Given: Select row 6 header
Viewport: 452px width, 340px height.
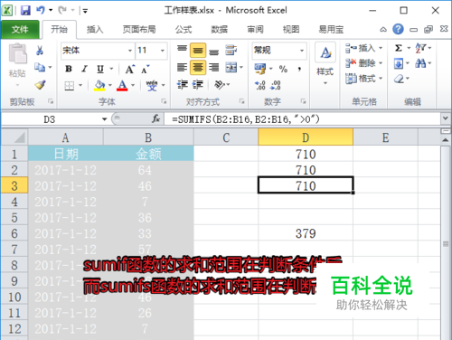Looking at the screenshot, I should 14,233.
